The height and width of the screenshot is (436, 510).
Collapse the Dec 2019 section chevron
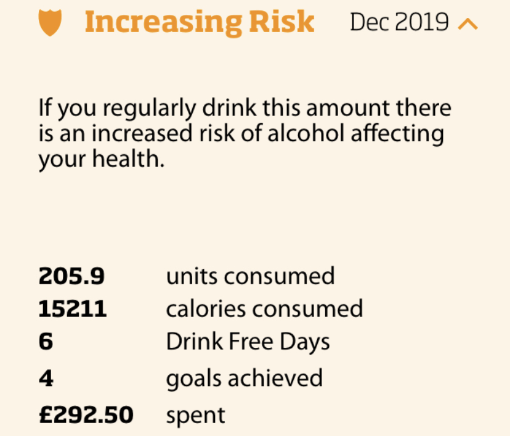[467, 24]
